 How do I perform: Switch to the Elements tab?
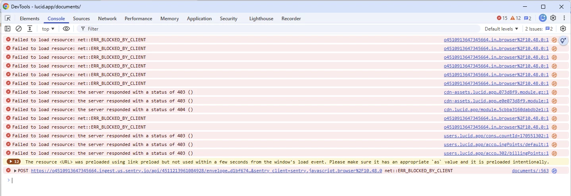pyautogui.click(x=30, y=18)
